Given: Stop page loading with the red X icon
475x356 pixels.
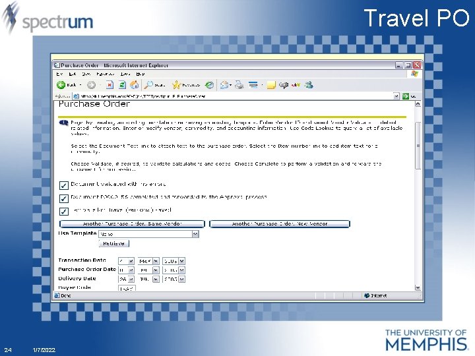Looking at the screenshot, I should 110,85.
